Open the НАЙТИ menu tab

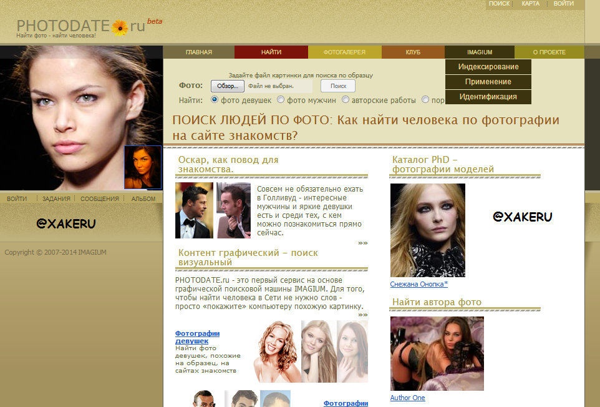(x=271, y=52)
